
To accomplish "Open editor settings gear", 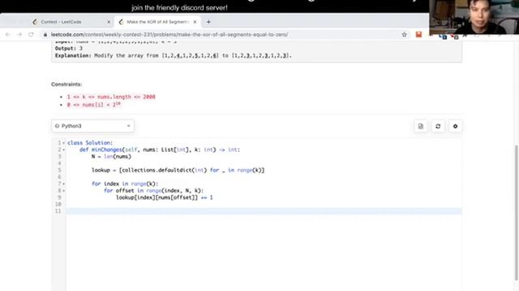I will point(455,126).
